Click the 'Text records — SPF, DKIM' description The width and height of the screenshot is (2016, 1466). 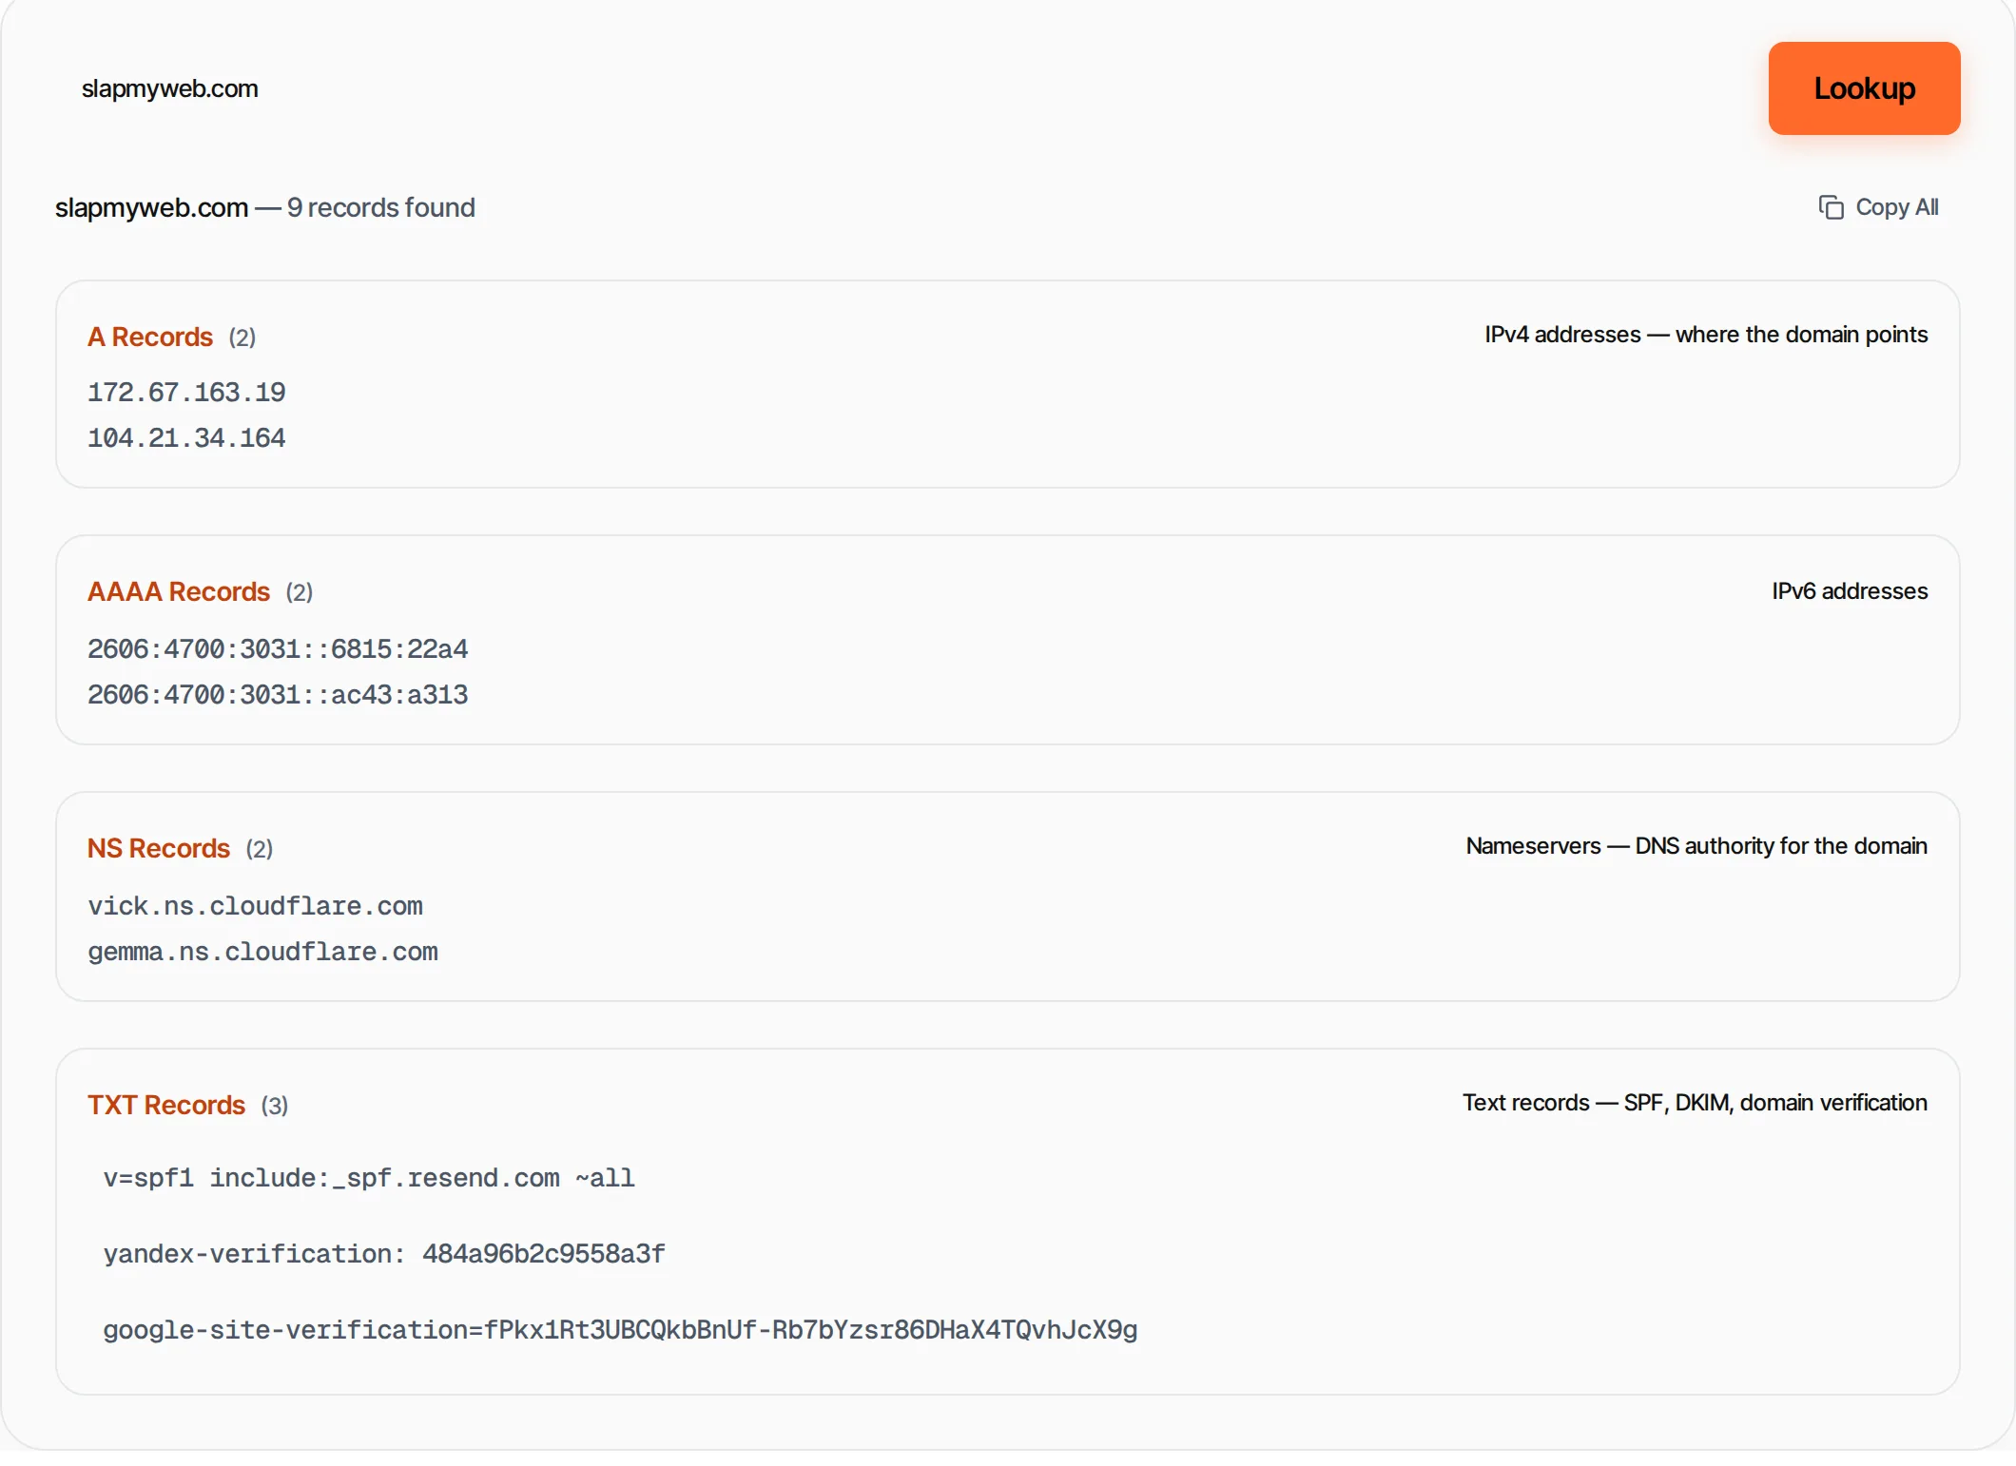[x=1695, y=1103]
